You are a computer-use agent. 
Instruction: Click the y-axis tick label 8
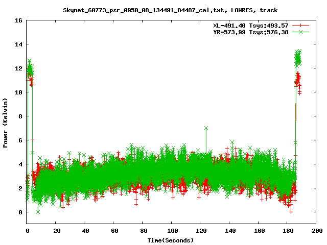(x=20, y=116)
